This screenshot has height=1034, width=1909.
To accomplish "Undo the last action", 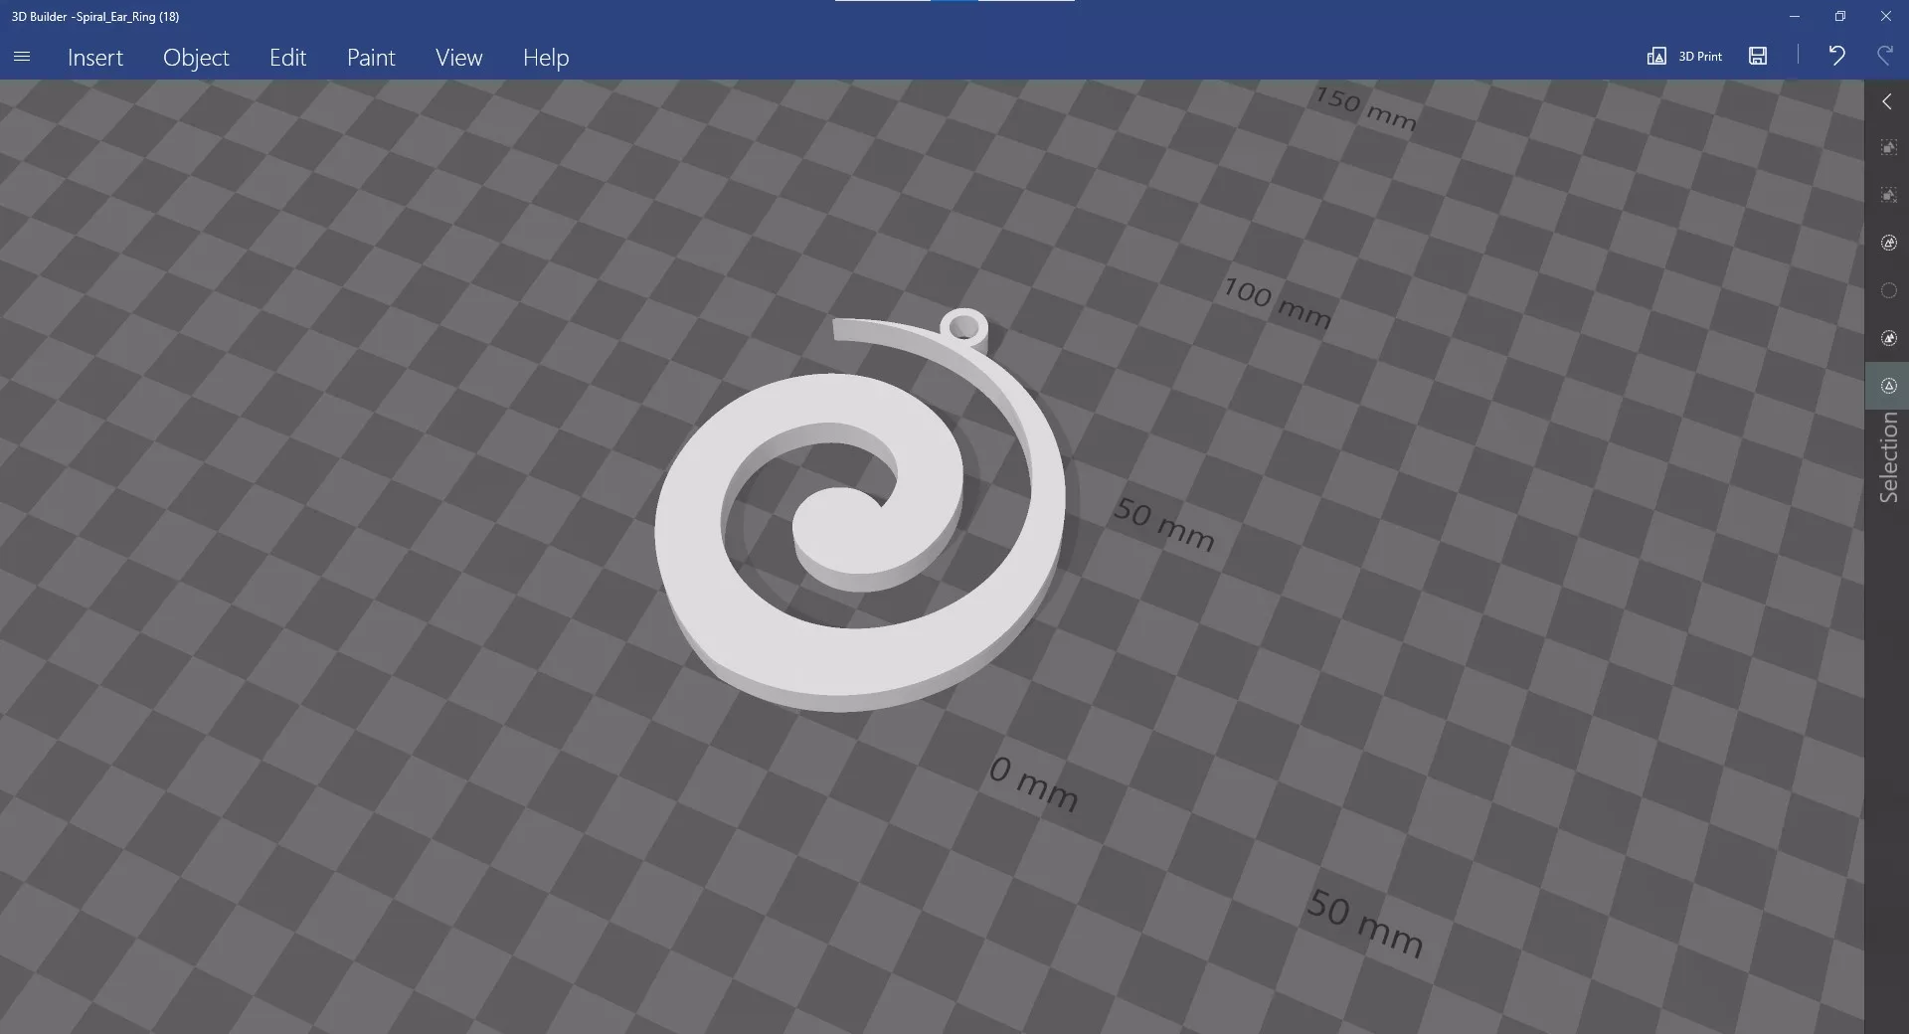I will click(x=1836, y=57).
